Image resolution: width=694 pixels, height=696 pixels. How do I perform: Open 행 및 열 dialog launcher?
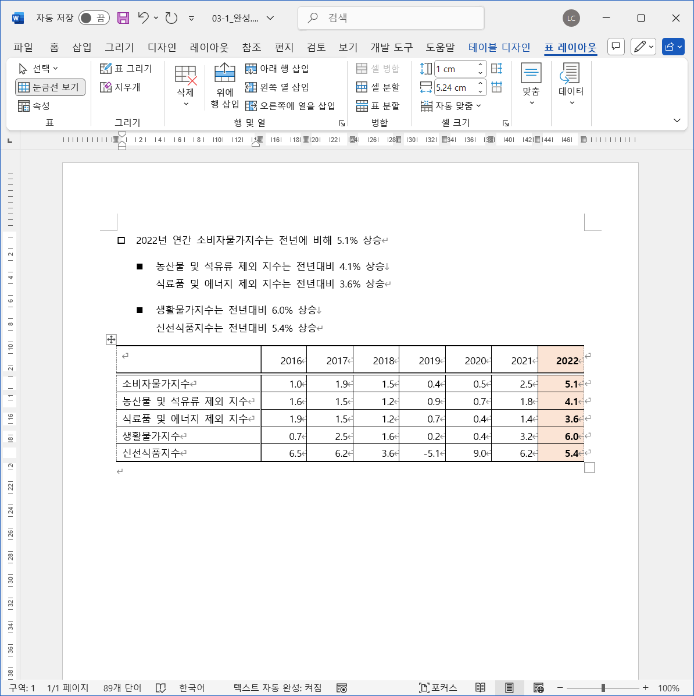click(x=341, y=123)
